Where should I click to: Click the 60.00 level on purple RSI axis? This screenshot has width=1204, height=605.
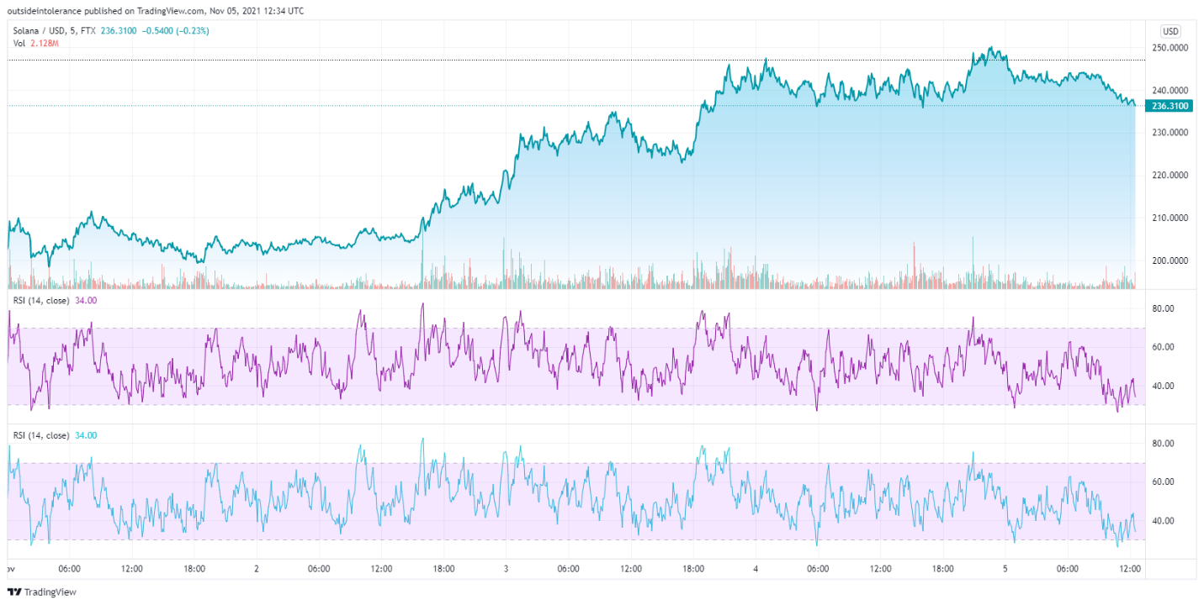point(1163,347)
